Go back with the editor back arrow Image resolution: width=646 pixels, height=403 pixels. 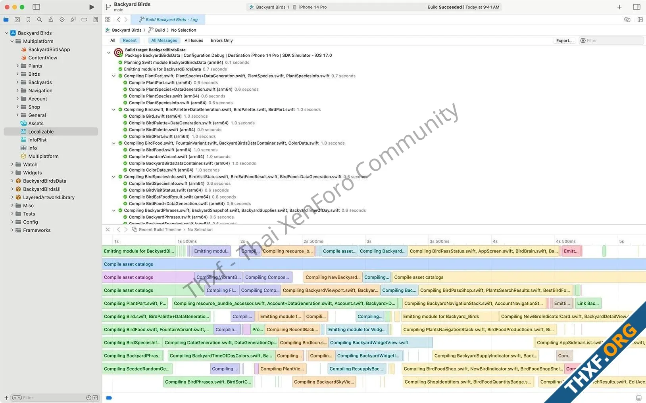point(118,19)
